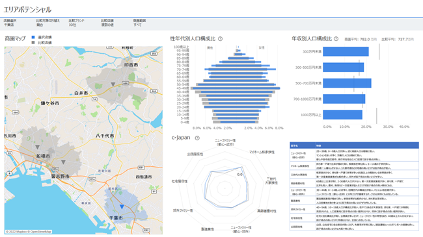This screenshot has height=237, width=423.
Task: Click the c-japan help question-mark icon
Action: [x=197, y=138]
